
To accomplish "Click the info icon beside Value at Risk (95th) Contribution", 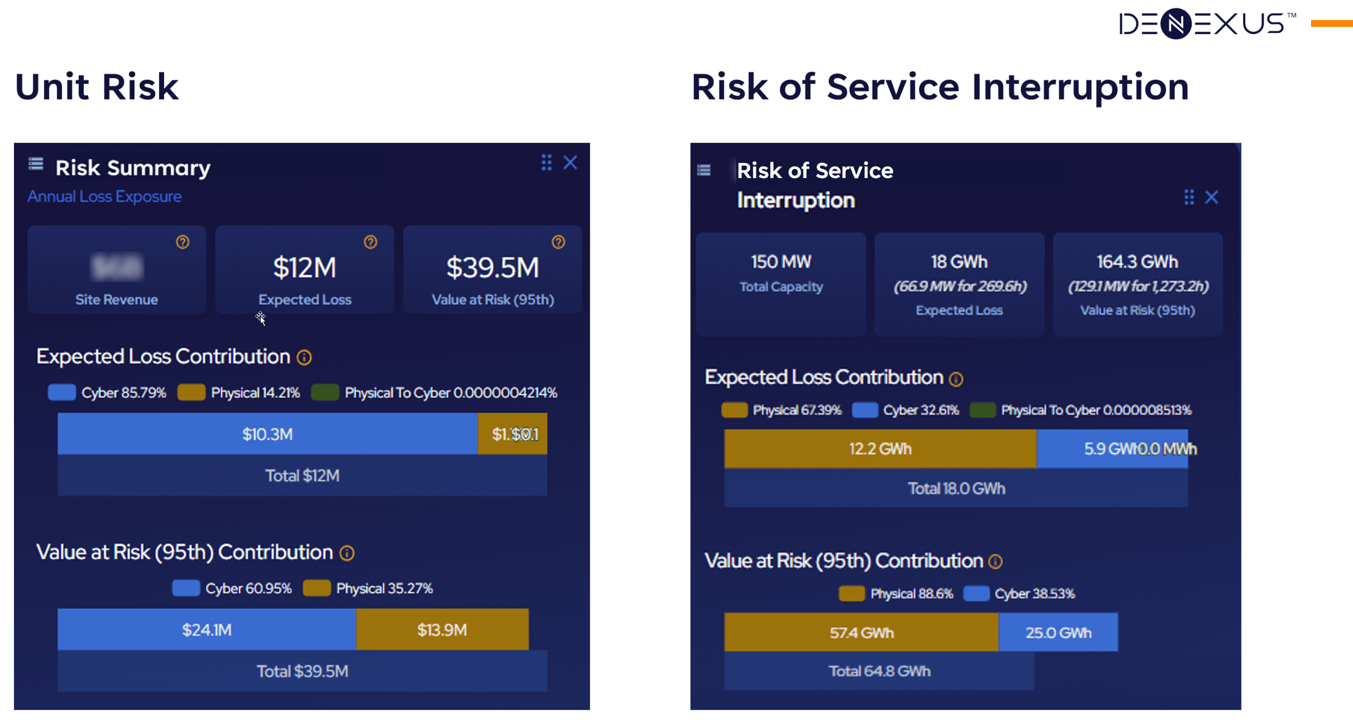I will (x=347, y=553).
